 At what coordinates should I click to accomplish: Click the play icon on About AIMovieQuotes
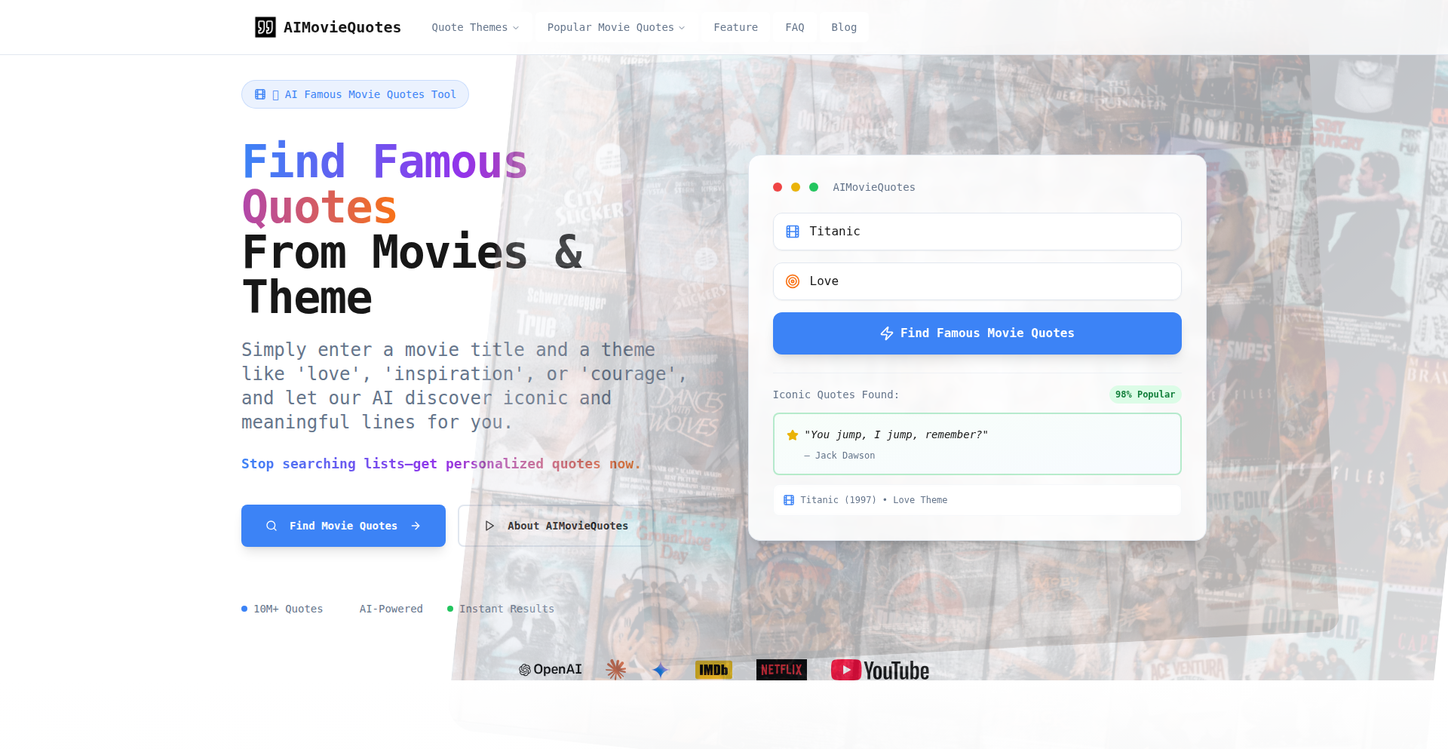tap(489, 526)
